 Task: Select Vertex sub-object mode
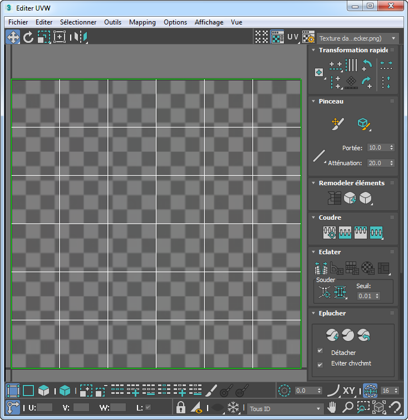click(x=13, y=391)
